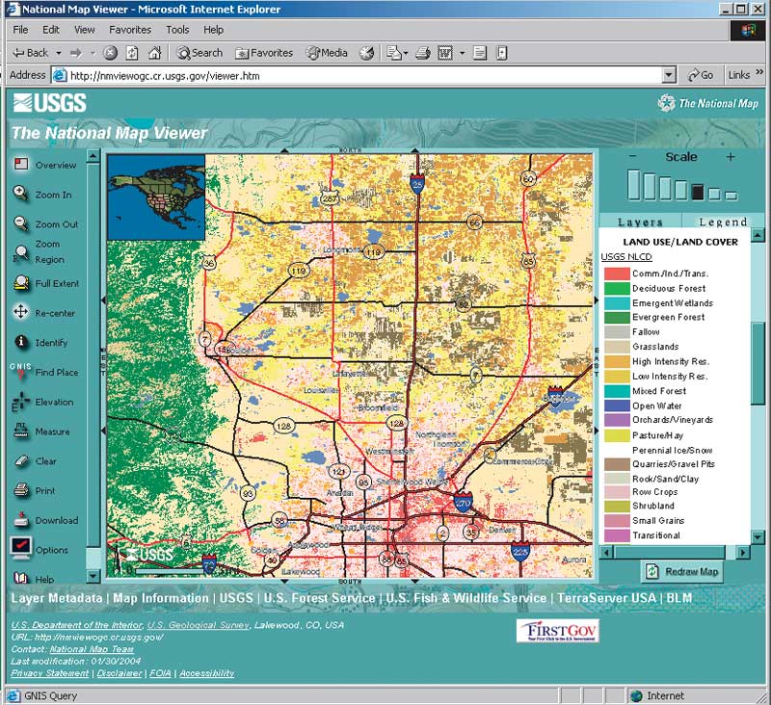This screenshot has width=771, height=705.
Task: Open the Overview map tool
Action: [44, 165]
